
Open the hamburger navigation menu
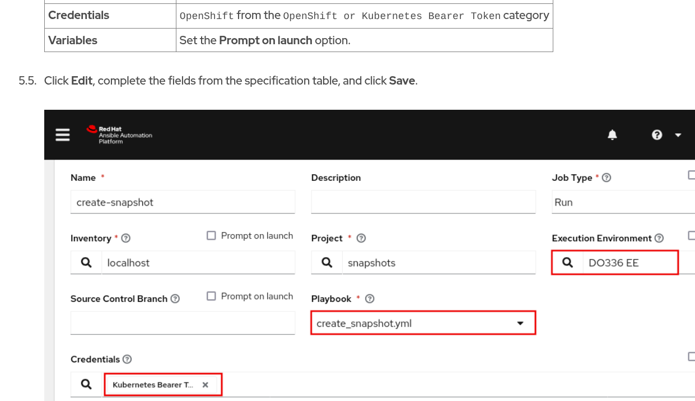(x=63, y=135)
